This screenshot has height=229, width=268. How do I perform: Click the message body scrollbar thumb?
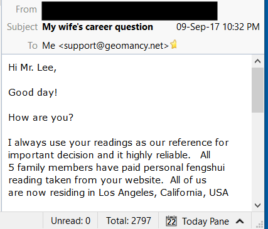pos(258,90)
